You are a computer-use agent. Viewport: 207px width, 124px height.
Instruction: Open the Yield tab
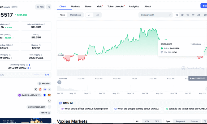(x=100, y=7)
